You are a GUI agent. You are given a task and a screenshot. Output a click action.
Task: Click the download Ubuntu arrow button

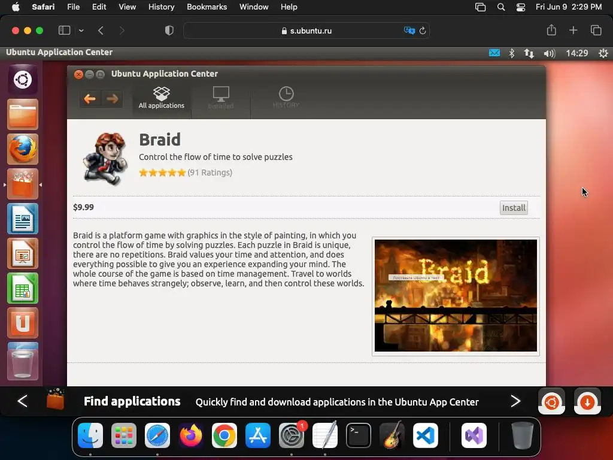(587, 401)
